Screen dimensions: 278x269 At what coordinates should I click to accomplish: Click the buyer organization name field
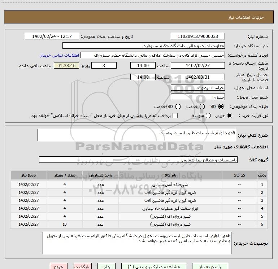[144, 46]
